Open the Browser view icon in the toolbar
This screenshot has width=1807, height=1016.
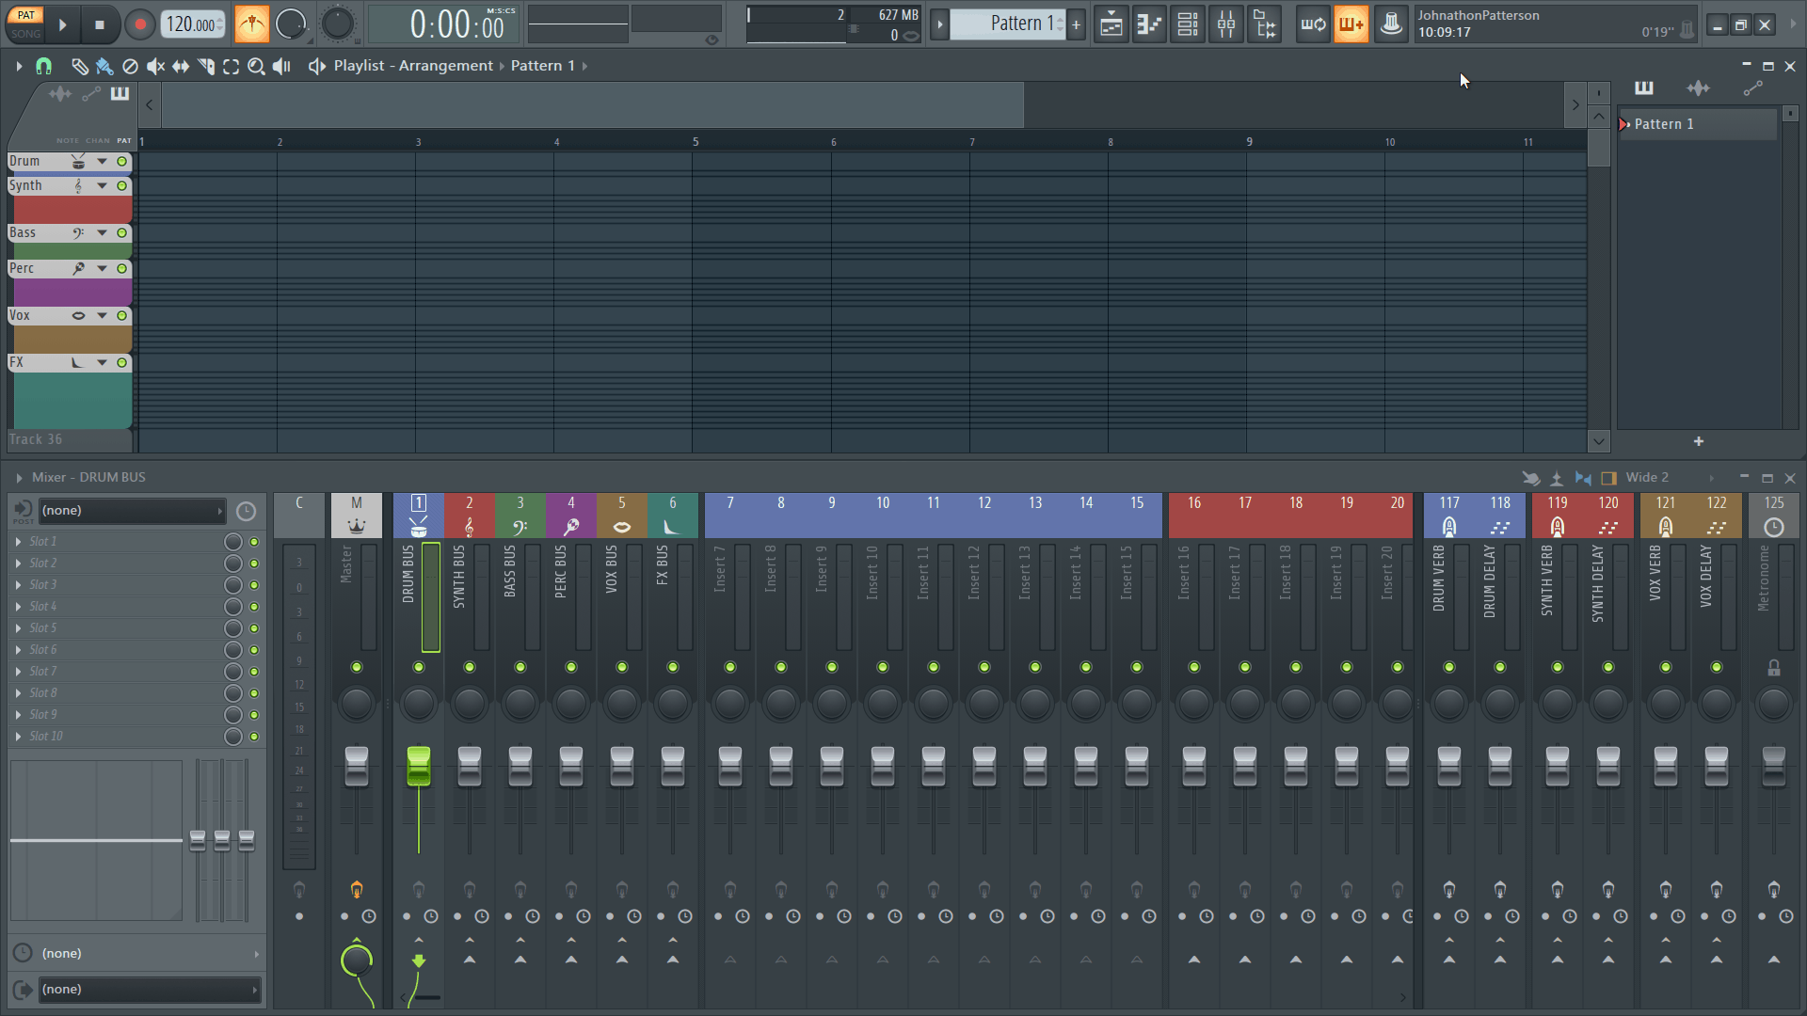(1264, 24)
